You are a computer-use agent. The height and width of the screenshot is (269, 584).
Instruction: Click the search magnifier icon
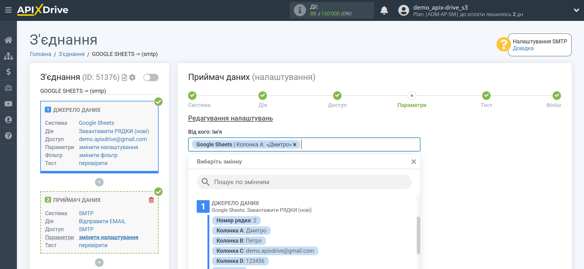(x=205, y=182)
